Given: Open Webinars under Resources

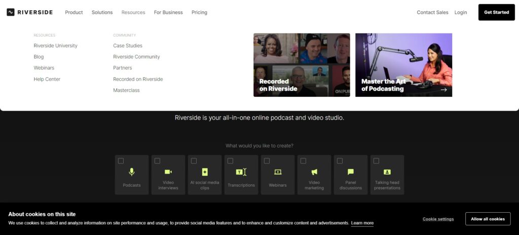Looking at the screenshot, I should coord(44,68).
